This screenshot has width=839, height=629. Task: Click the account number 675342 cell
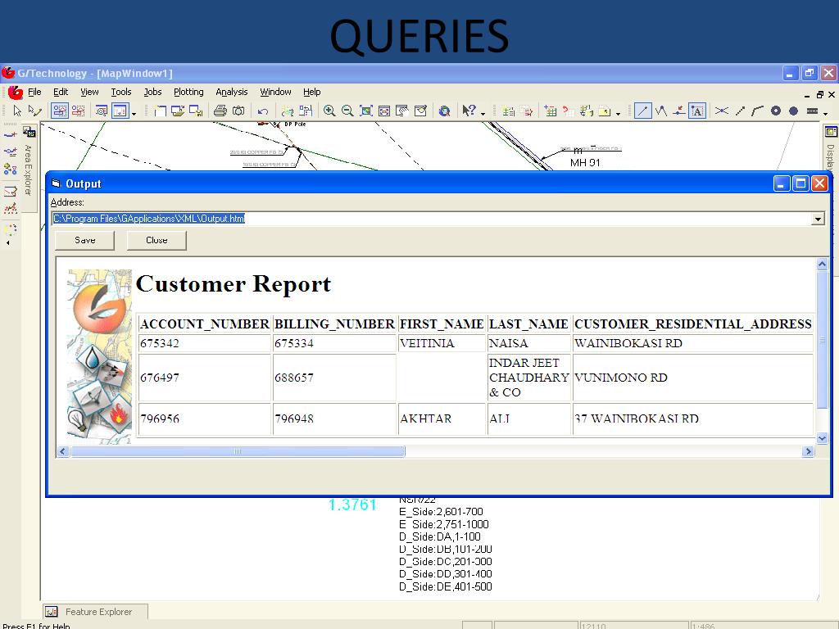205,343
